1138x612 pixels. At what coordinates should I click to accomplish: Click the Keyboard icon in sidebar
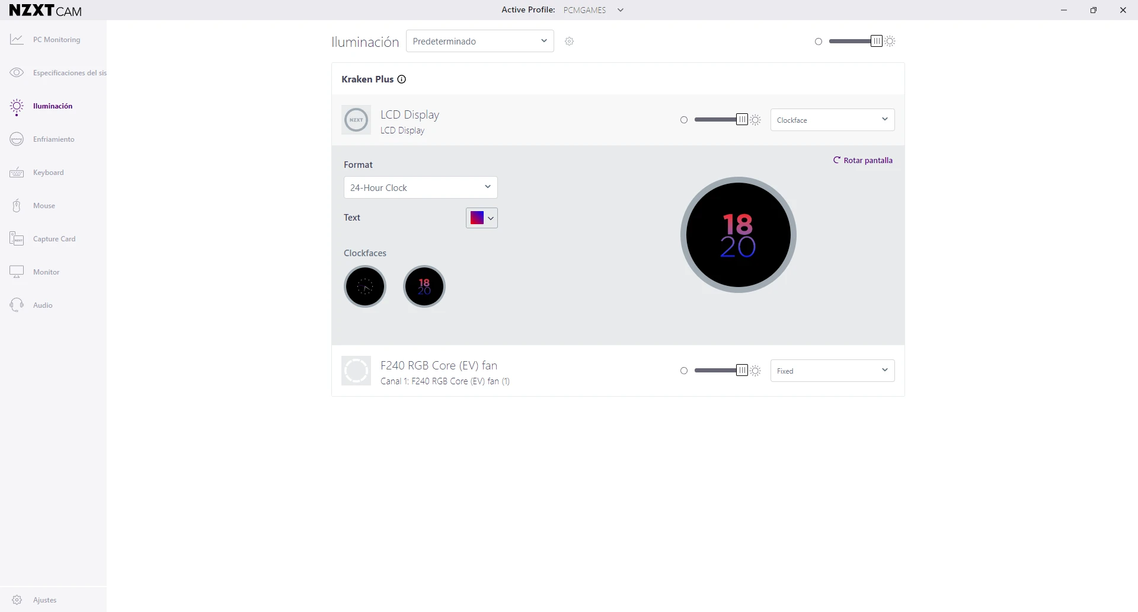coord(17,173)
